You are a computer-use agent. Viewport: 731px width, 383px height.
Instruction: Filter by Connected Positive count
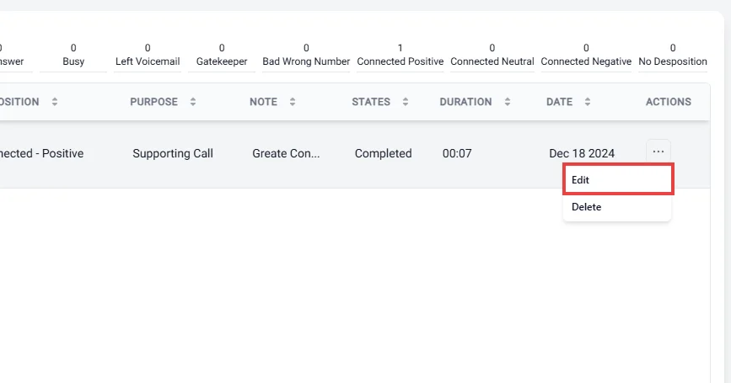tap(400, 55)
